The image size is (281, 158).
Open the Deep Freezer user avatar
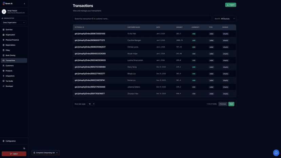[4, 12]
